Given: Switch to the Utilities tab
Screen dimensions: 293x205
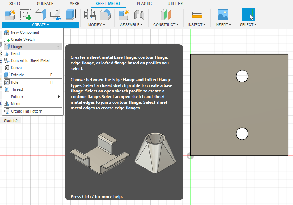Looking at the screenshot, I should tap(175, 4).
